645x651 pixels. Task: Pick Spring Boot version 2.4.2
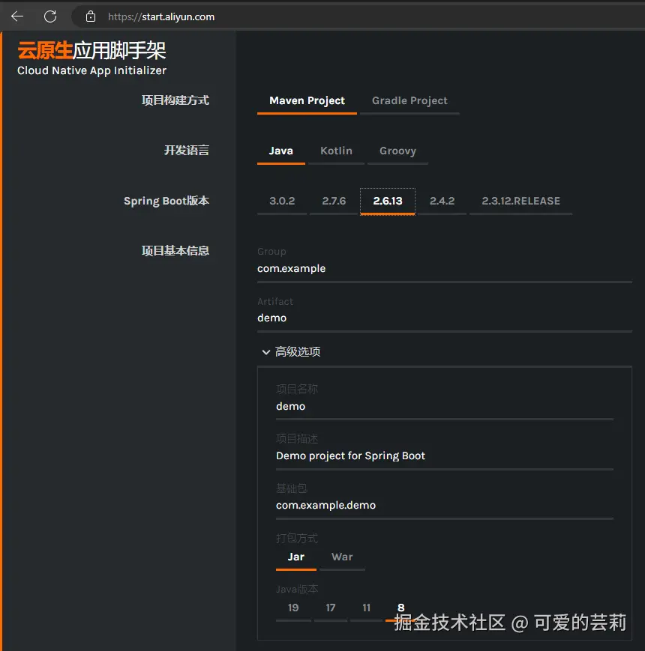click(x=442, y=202)
